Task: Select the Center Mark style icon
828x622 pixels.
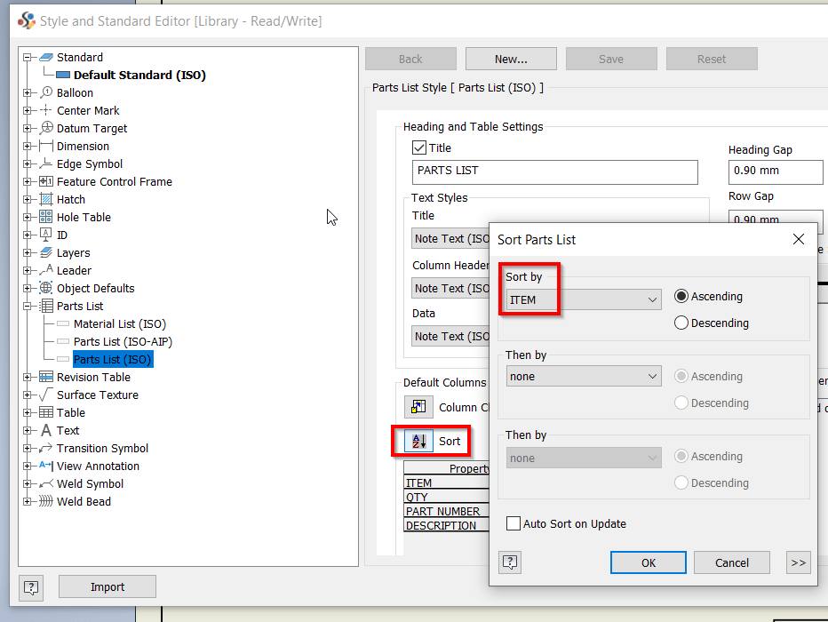Action: pos(44,110)
